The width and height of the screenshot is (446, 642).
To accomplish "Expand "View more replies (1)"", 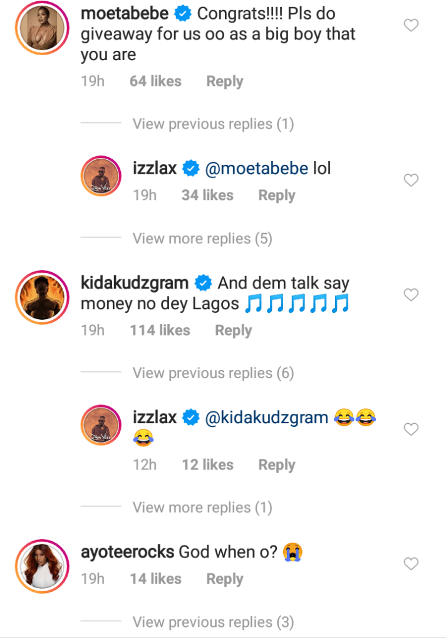I will [202, 507].
